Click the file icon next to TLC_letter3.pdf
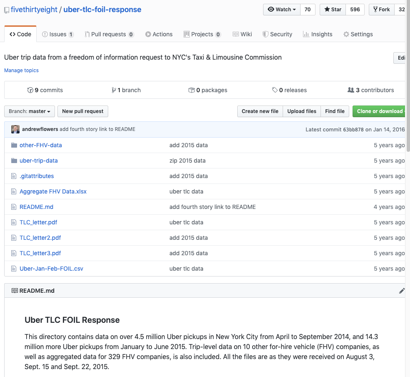This screenshot has height=377, width=410. [14, 253]
